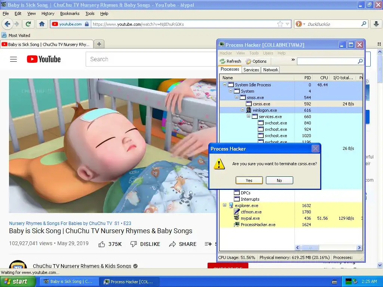Click the Process Hacker horizontal scrollbar thumb
Viewport: 383px width, 287px height.
(x=310, y=248)
